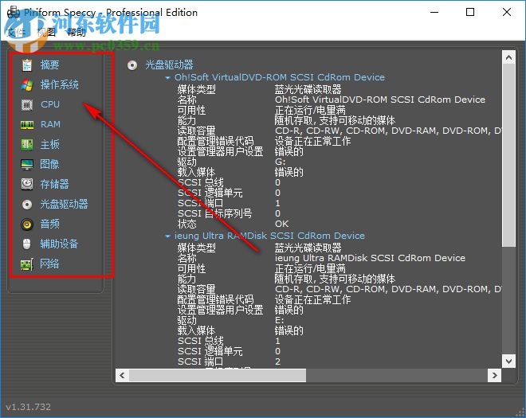Click the Oh!Soft VirtualDVD-ROM SCSI CdRom Device header
Image resolution: width=526 pixels, height=418 pixels.
[x=280, y=77]
